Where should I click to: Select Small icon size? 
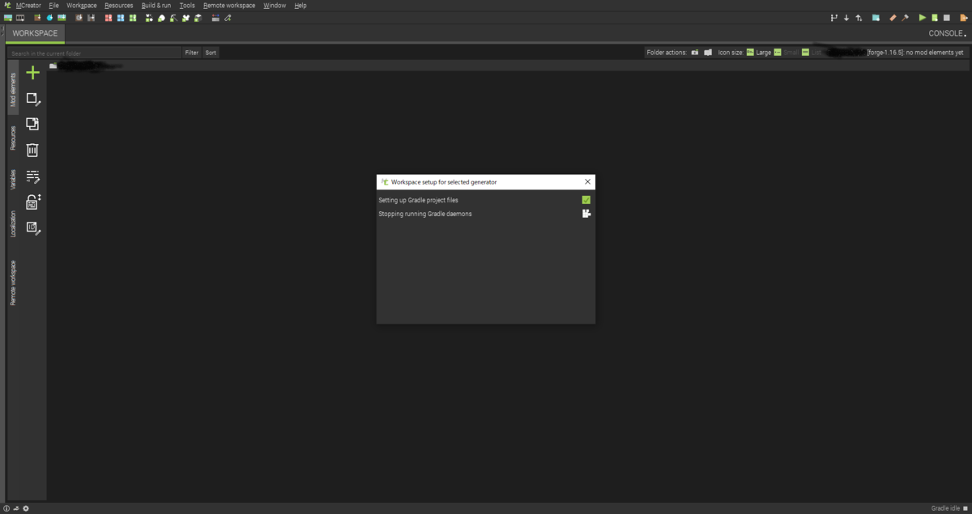(787, 53)
